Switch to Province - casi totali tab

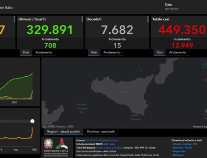(x=101, y=132)
